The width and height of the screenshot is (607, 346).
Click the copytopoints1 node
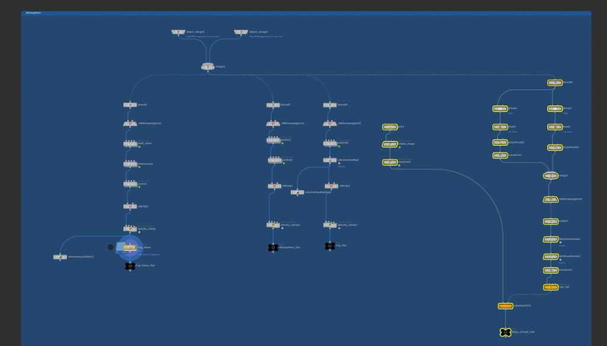[505, 306]
